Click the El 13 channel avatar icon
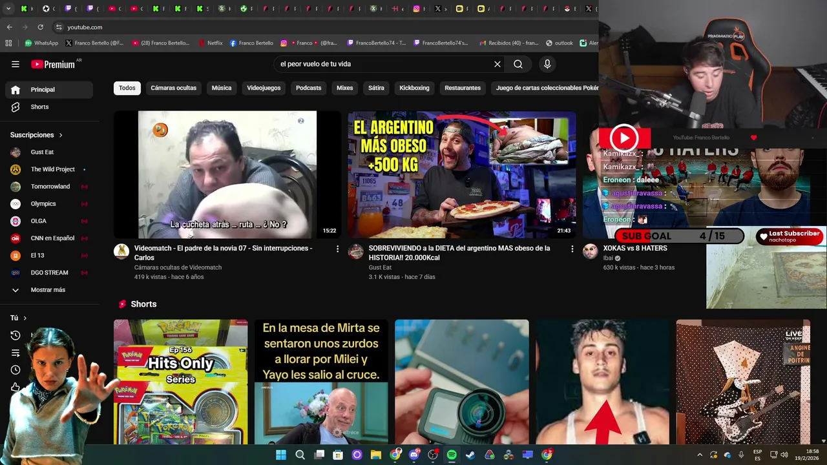Screen dimensions: 827x465 pos(16,255)
